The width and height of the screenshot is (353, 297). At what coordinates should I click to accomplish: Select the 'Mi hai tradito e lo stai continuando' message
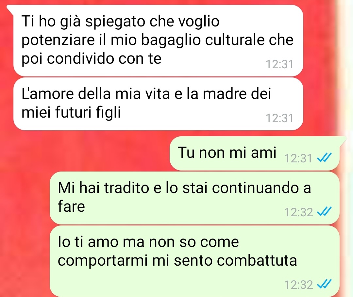tap(194, 198)
